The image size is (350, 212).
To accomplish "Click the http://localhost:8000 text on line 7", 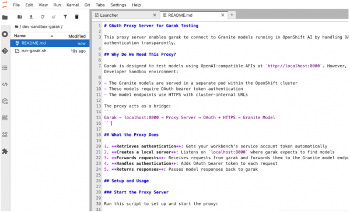I will (293, 66).
